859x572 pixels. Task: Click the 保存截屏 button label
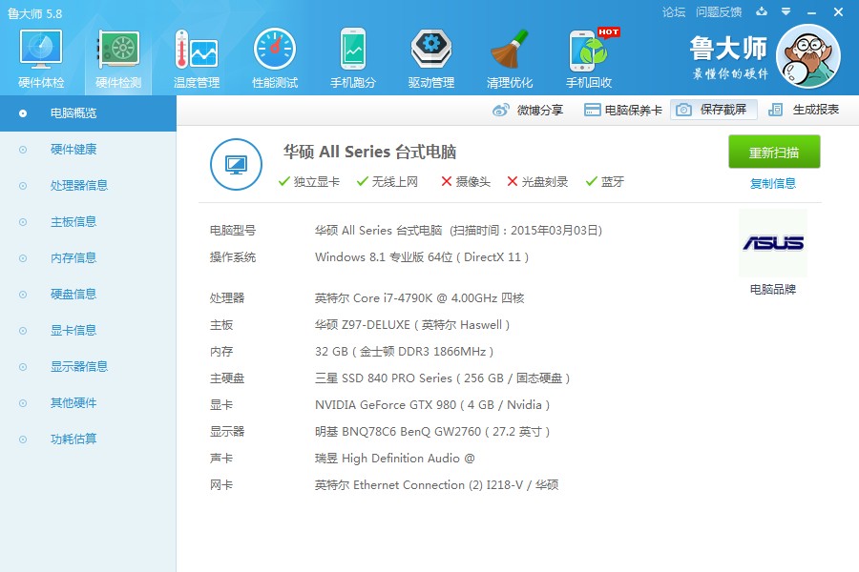tap(723, 110)
